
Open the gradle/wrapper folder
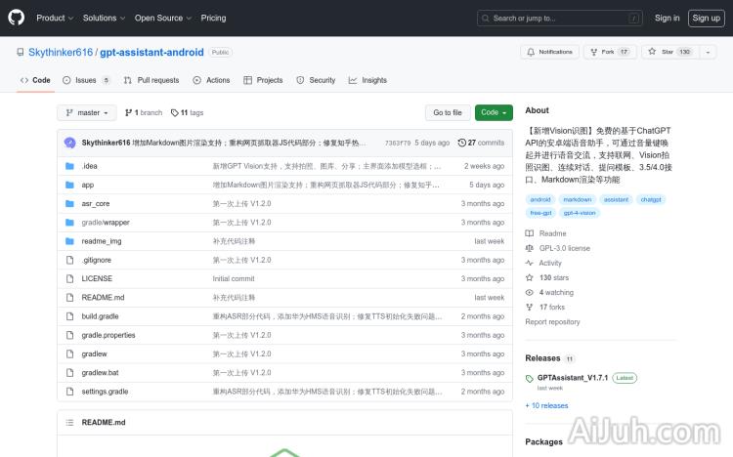click(x=106, y=223)
